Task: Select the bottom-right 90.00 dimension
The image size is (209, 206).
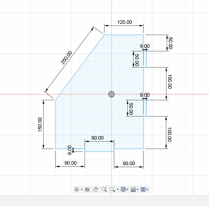Action: click(129, 163)
